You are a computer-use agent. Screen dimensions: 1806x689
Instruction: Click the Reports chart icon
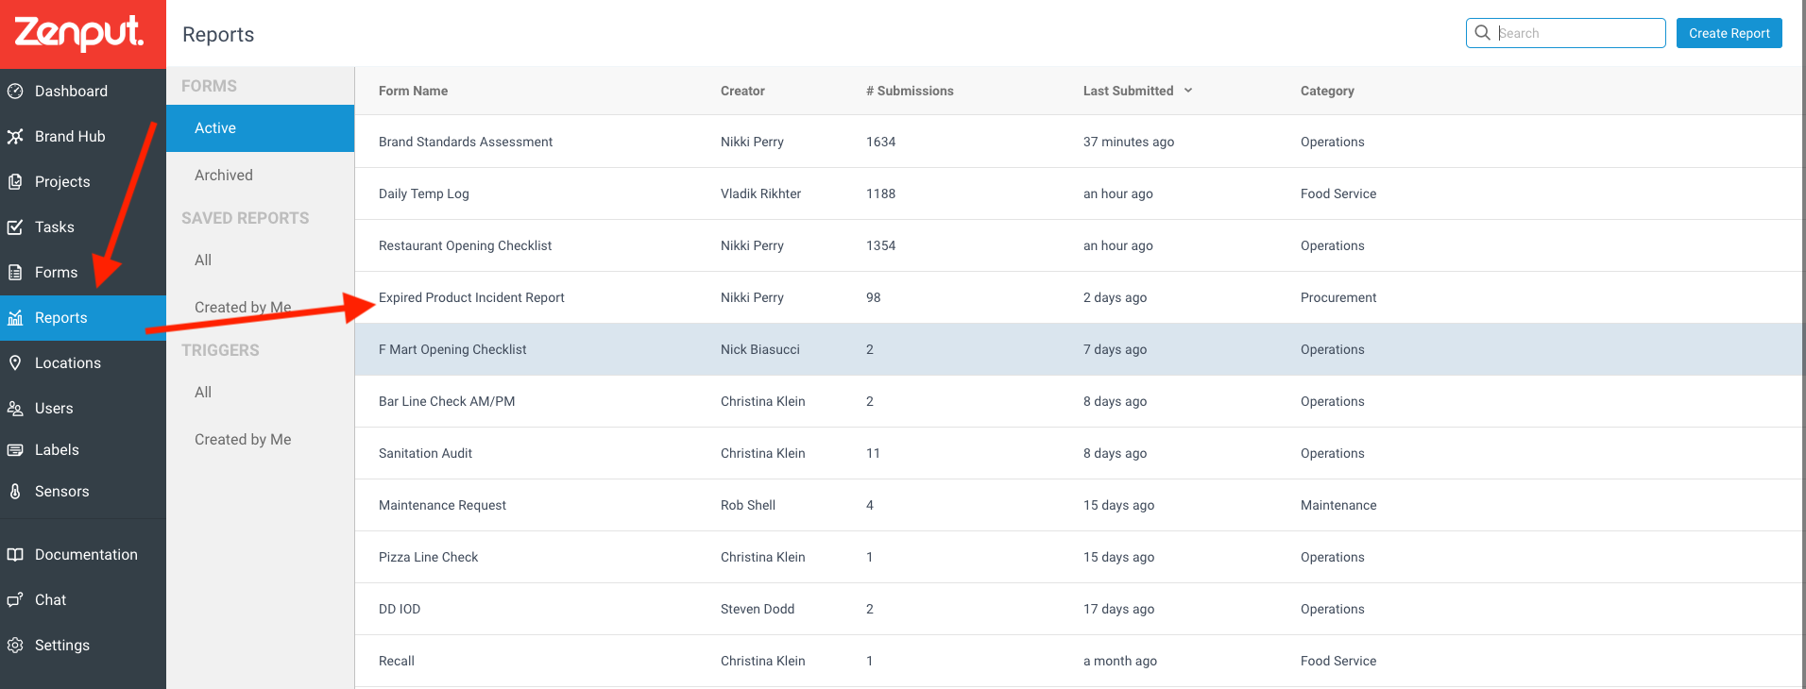click(x=15, y=318)
